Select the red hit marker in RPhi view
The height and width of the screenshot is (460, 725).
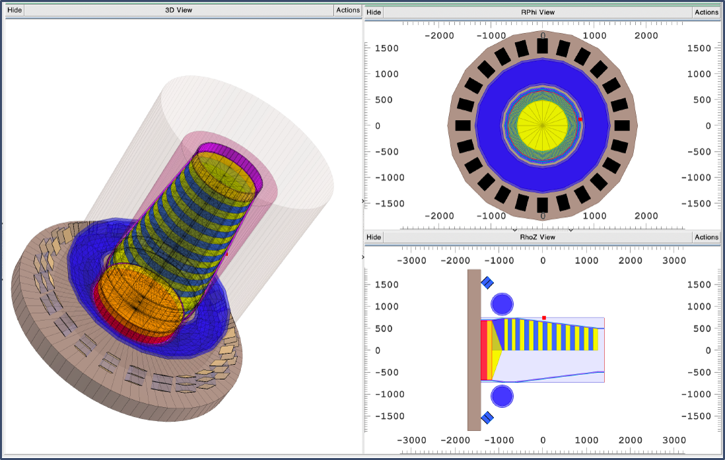[580, 119]
